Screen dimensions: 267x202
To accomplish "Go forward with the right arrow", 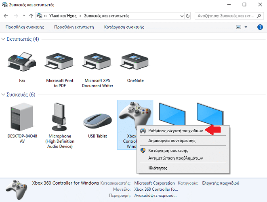I will (x=16, y=16).
